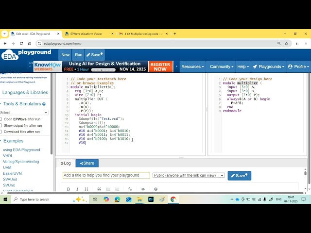
Task: Open simulator Select dropdown
Action: [x=24, y=113]
